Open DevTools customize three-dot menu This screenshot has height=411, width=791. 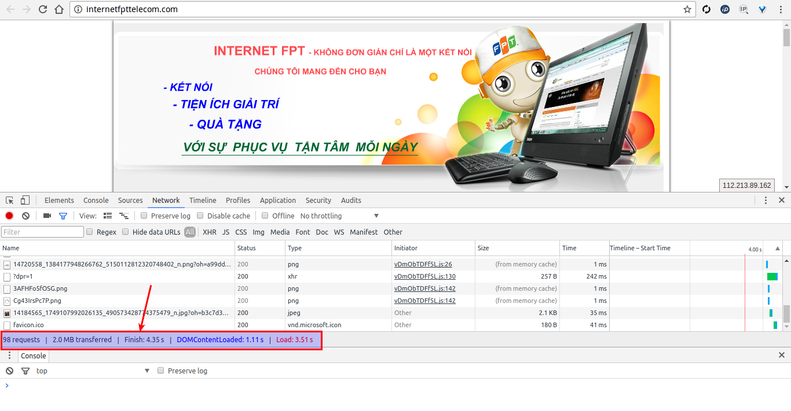pos(766,200)
